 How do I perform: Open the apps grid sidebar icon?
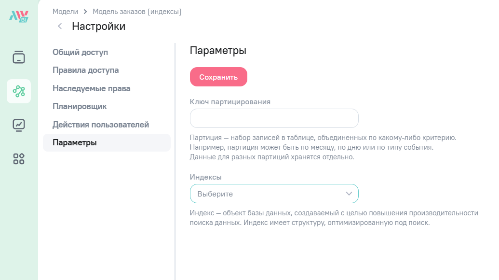pos(19,159)
